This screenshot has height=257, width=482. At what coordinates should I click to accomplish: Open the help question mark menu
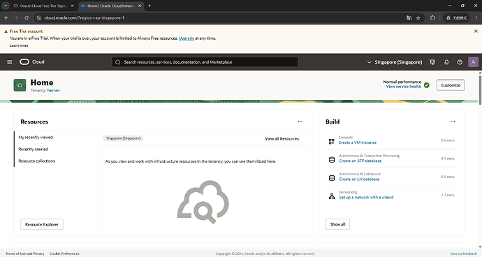click(x=460, y=62)
